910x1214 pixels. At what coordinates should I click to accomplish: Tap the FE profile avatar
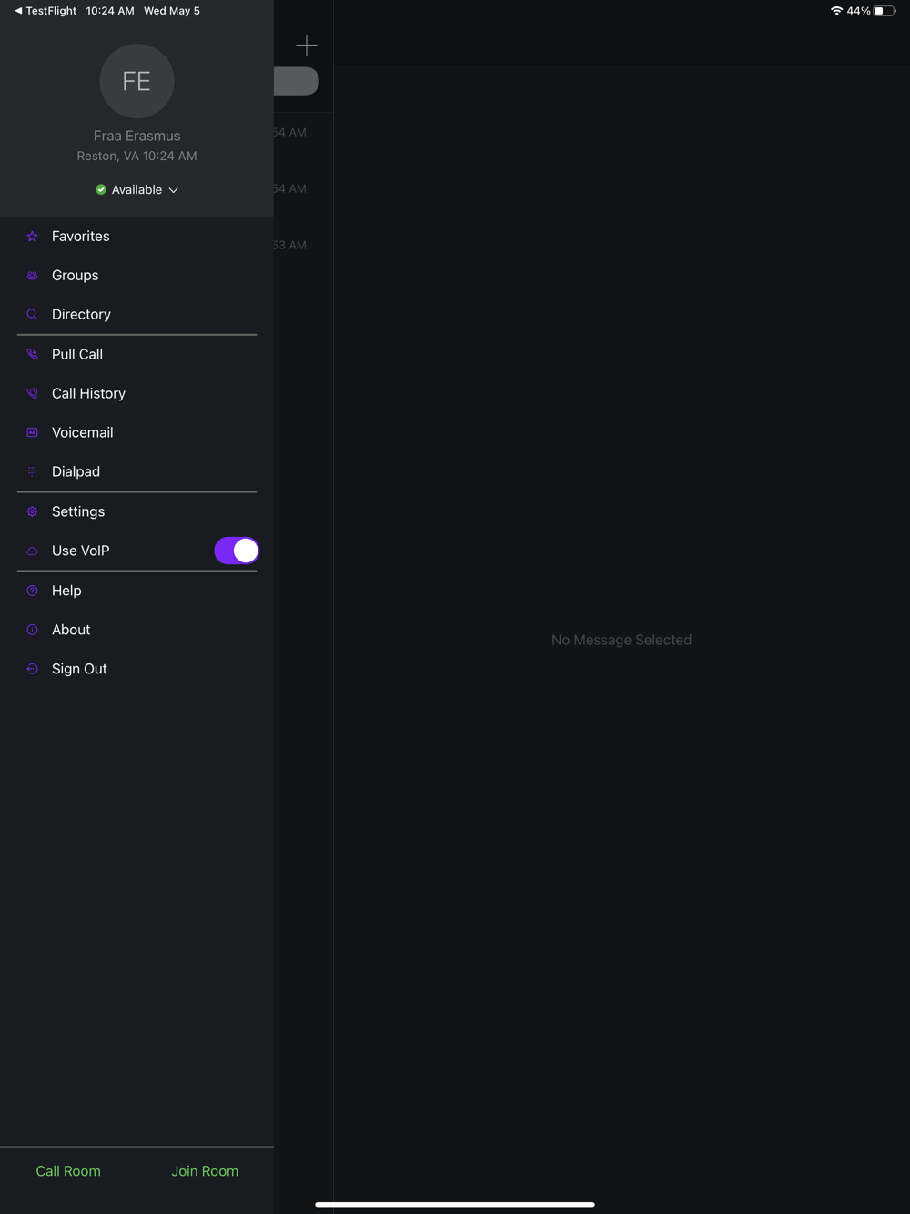click(136, 81)
